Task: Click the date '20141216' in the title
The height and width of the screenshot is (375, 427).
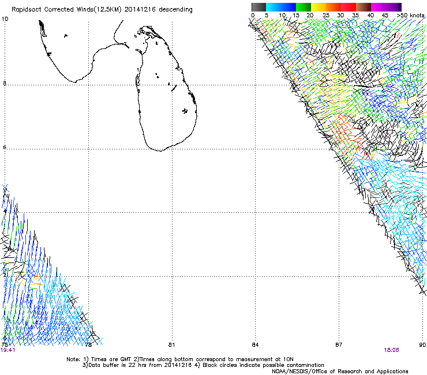Action: (140, 10)
